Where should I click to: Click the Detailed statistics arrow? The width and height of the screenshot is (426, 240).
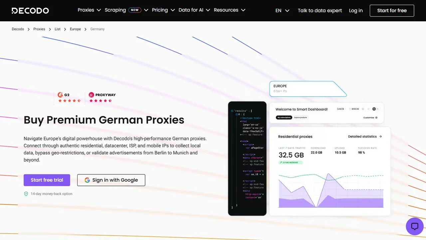[x=380, y=137]
